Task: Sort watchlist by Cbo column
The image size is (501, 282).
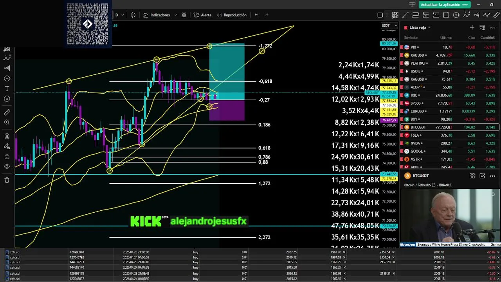Action: coord(472,38)
